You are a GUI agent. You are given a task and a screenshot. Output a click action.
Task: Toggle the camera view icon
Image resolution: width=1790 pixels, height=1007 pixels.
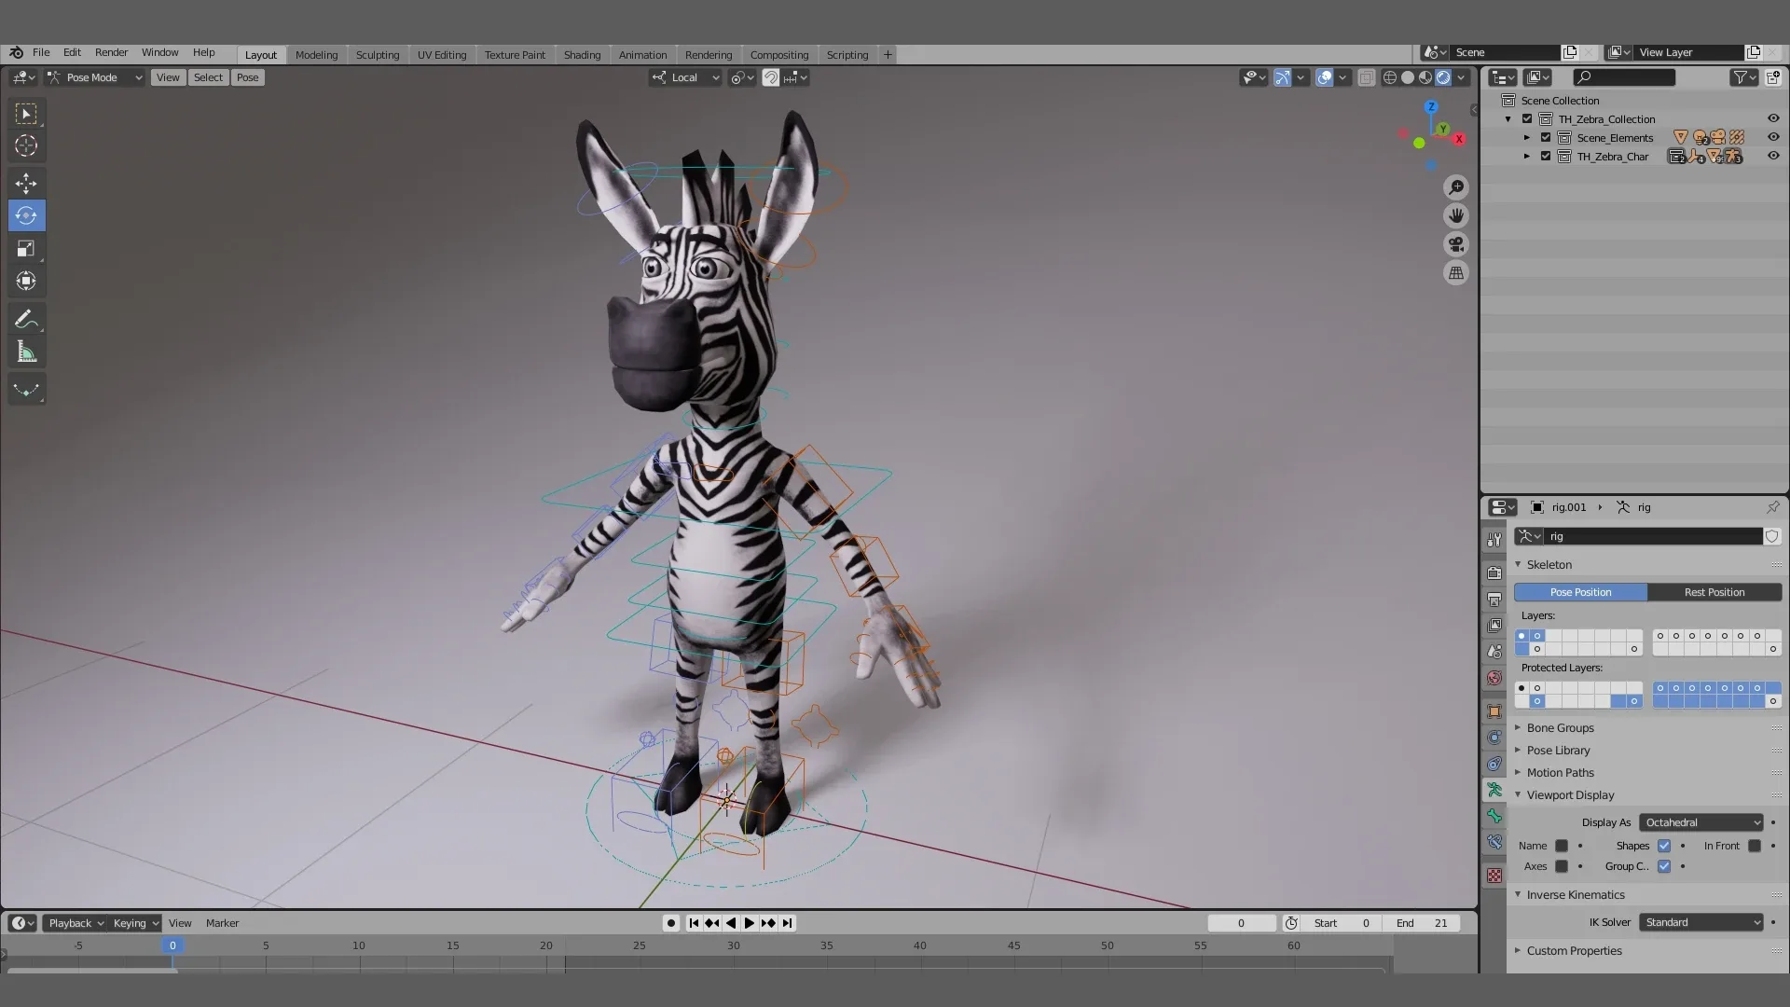(1456, 244)
